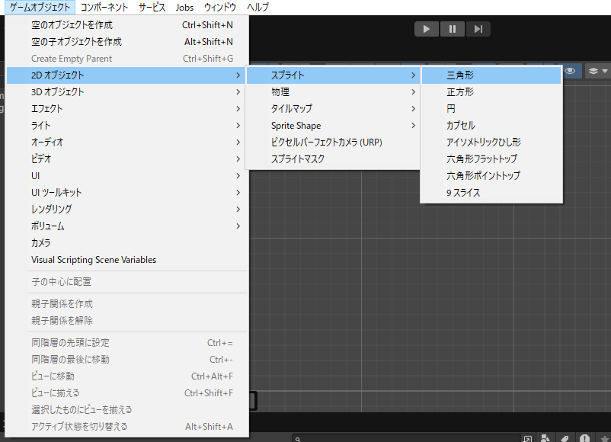This screenshot has height=442, width=611.
Task: Click the open-in-Search window icon
Action: 528,438
